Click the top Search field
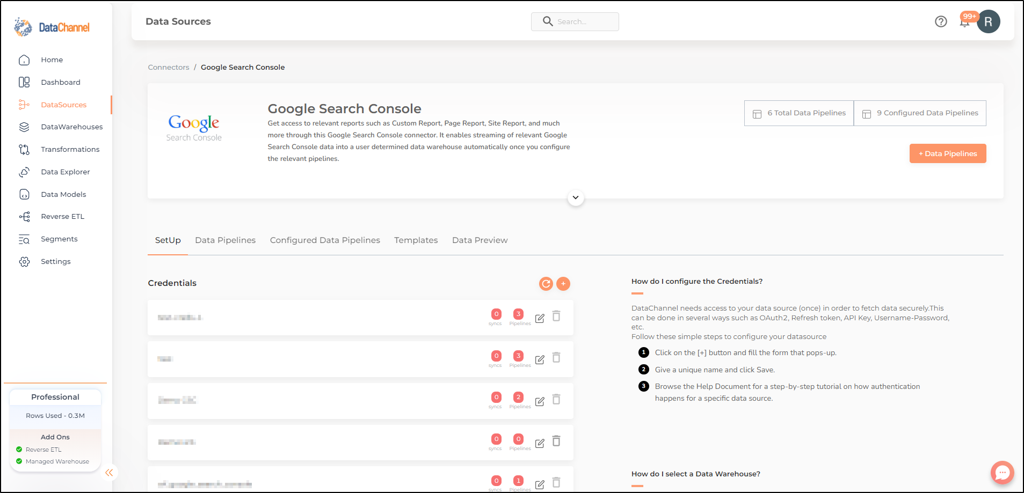This screenshot has height=493, width=1024. pos(575,21)
